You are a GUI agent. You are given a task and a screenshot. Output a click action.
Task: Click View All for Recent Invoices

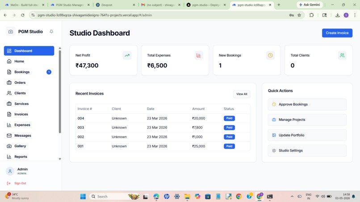(x=242, y=94)
